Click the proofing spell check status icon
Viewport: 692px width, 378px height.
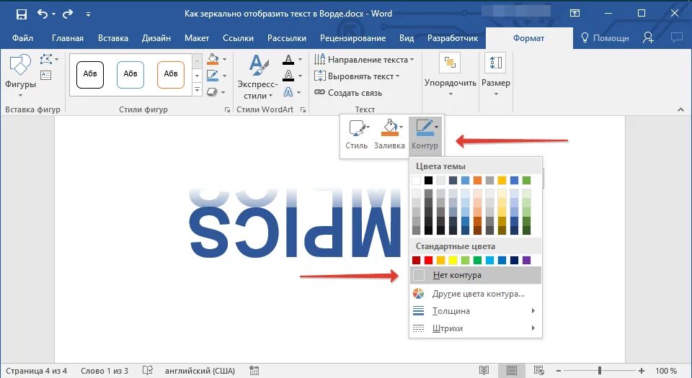[x=148, y=371]
